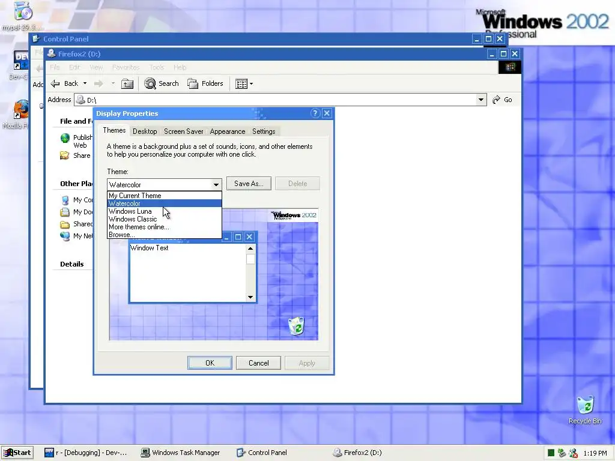The image size is (615, 461).
Task: Click the Control Panel title bar icon
Action: (37, 39)
